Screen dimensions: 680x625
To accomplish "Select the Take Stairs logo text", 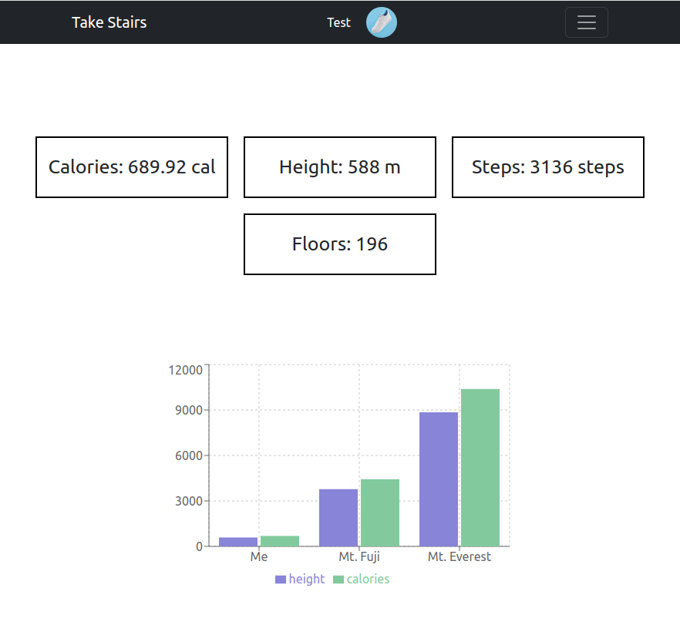I will pyautogui.click(x=109, y=22).
